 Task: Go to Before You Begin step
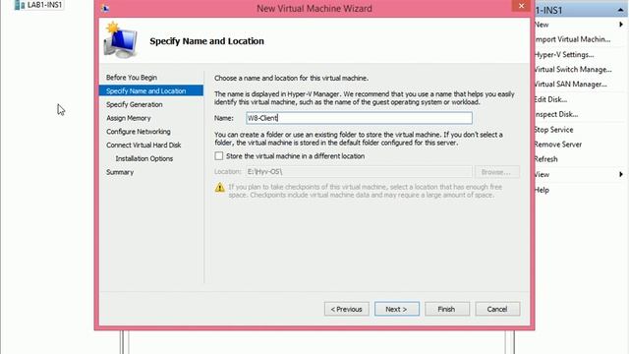[132, 78]
